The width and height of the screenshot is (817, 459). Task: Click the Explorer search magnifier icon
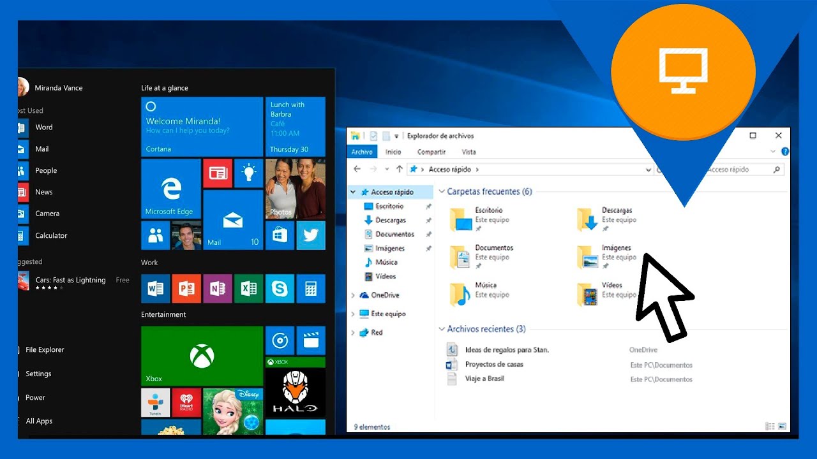(x=776, y=170)
